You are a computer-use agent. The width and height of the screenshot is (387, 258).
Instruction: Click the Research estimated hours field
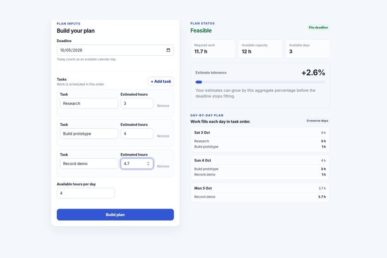coord(137,103)
